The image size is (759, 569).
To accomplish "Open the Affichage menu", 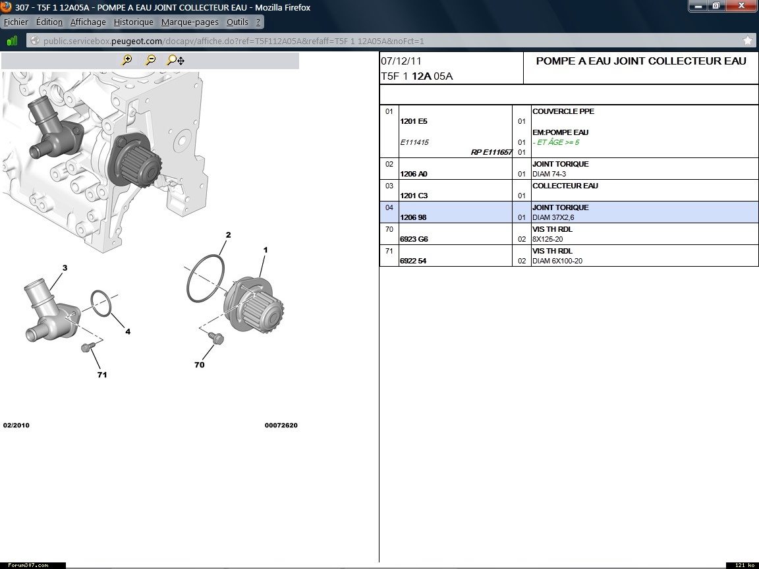I will point(88,22).
